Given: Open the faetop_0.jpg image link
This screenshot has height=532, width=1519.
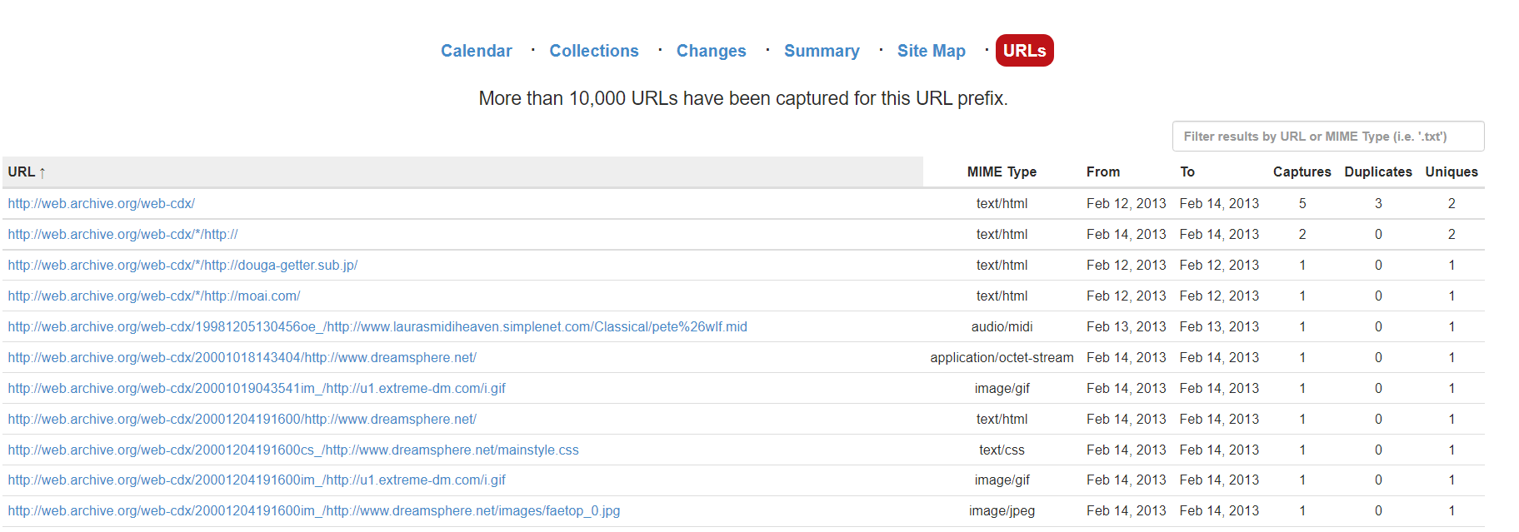Looking at the screenshot, I should click(314, 511).
